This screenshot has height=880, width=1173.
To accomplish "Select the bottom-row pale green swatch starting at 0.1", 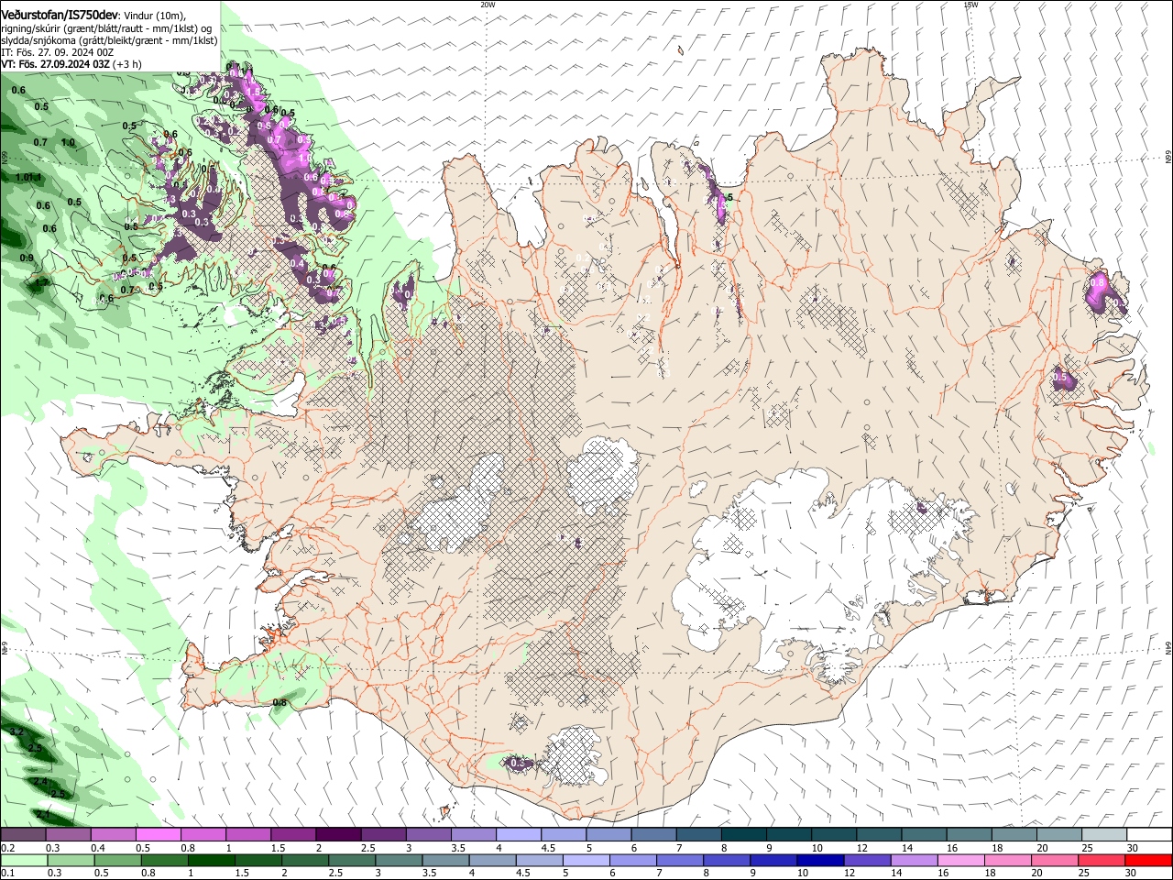I will (24, 861).
